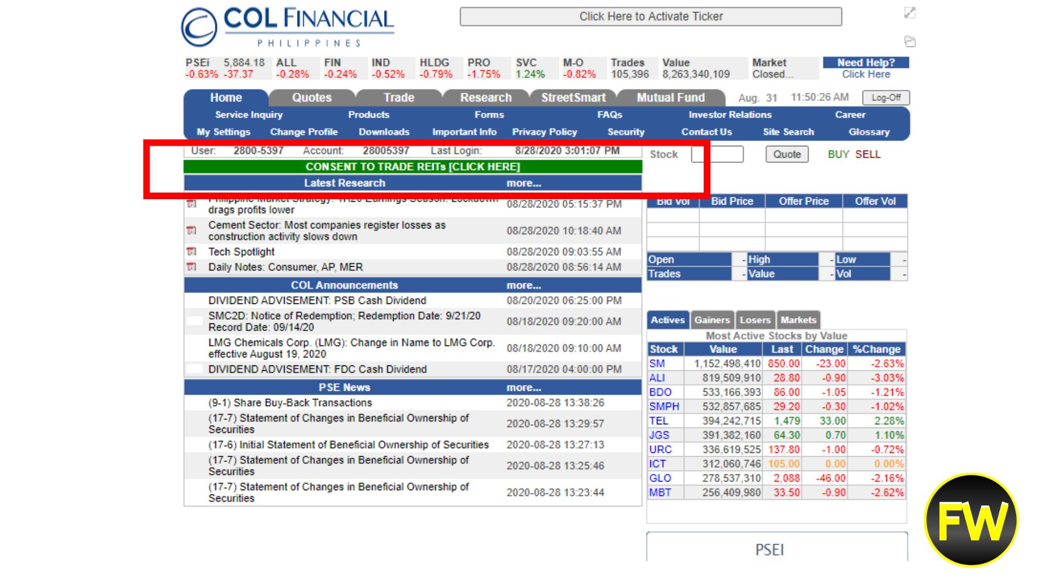The width and height of the screenshot is (1037, 583).
Task: Open the Security menu item
Action: pos(626,132)
